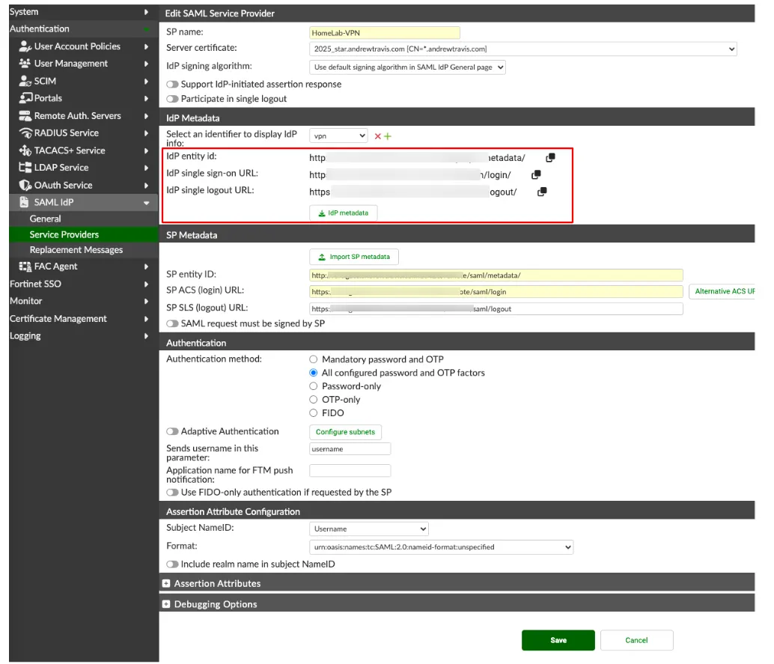Click the Configure subnets button
Viewport: 774px width, 664px height.
point(345,432)
